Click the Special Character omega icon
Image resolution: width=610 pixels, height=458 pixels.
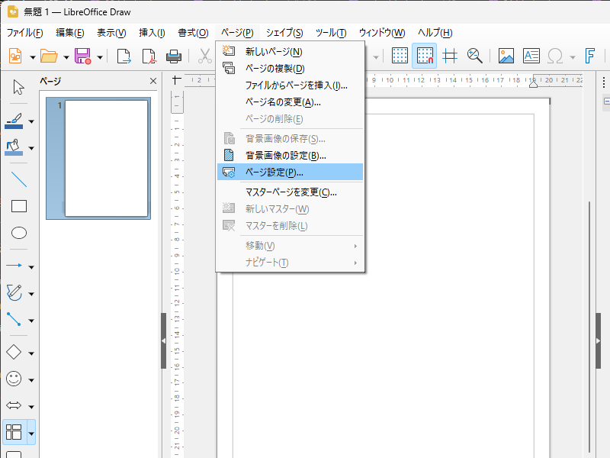click(555, 56)
